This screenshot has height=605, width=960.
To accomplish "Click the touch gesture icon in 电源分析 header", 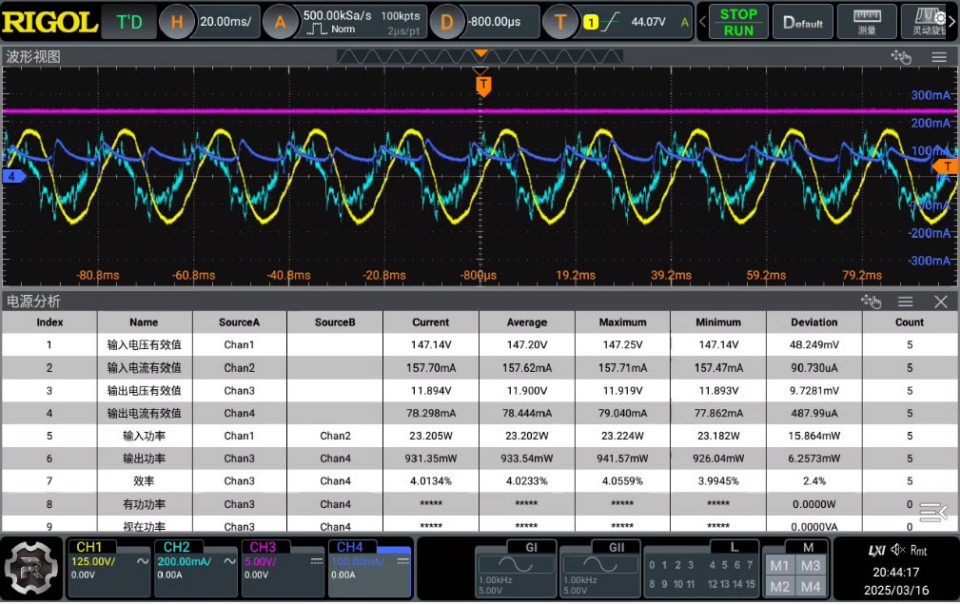I will click(x=871, y=302).
